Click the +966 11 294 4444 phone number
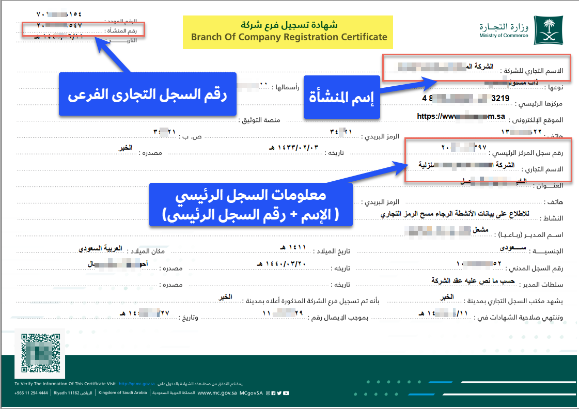The image size is (579, 409). pyautogui.click(x=32, y=393)
